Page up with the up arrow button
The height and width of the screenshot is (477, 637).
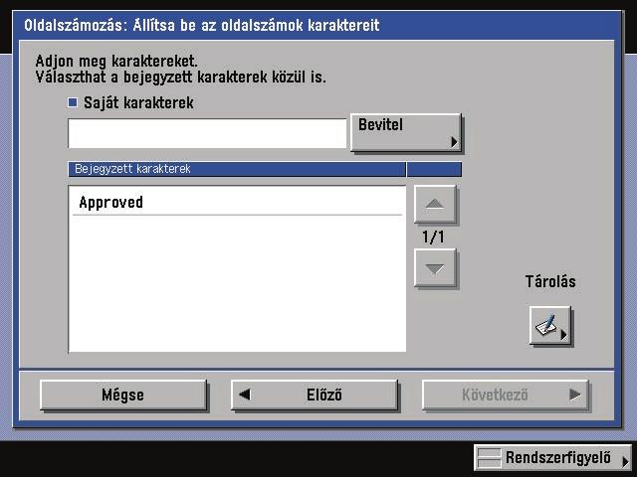click(435, 204)
